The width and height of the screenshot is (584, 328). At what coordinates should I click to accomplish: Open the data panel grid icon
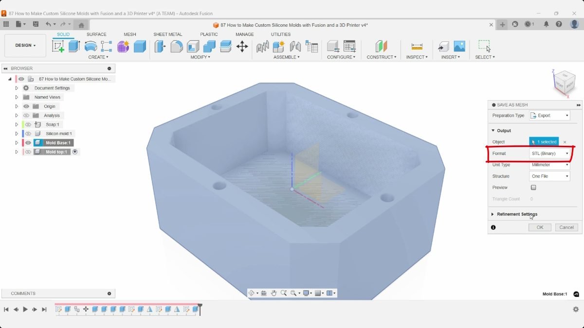(6, 24)
